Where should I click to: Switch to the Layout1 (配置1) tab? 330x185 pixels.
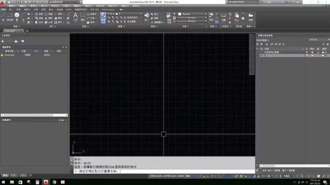point(14,175)
